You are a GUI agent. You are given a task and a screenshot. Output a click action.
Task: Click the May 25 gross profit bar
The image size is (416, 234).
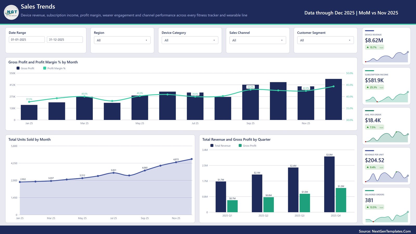[x=140, y=108]
